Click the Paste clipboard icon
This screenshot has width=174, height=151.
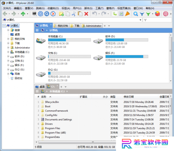click(80, 14)
